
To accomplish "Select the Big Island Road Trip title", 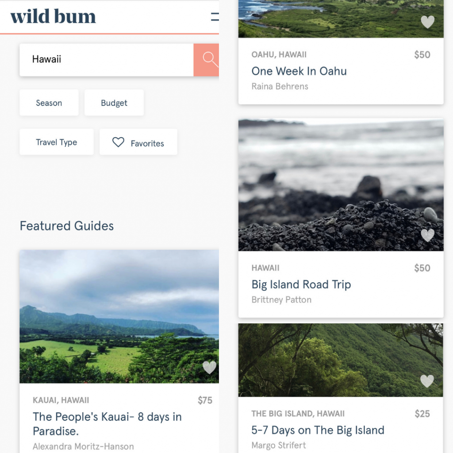I will click(x=301, y=284).
